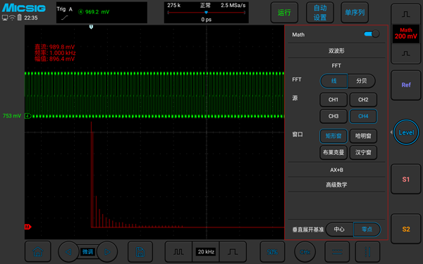The width and height of the screenshot is (423, 264).
Task: Tap the Micsig logo
Action: point(24,8)
